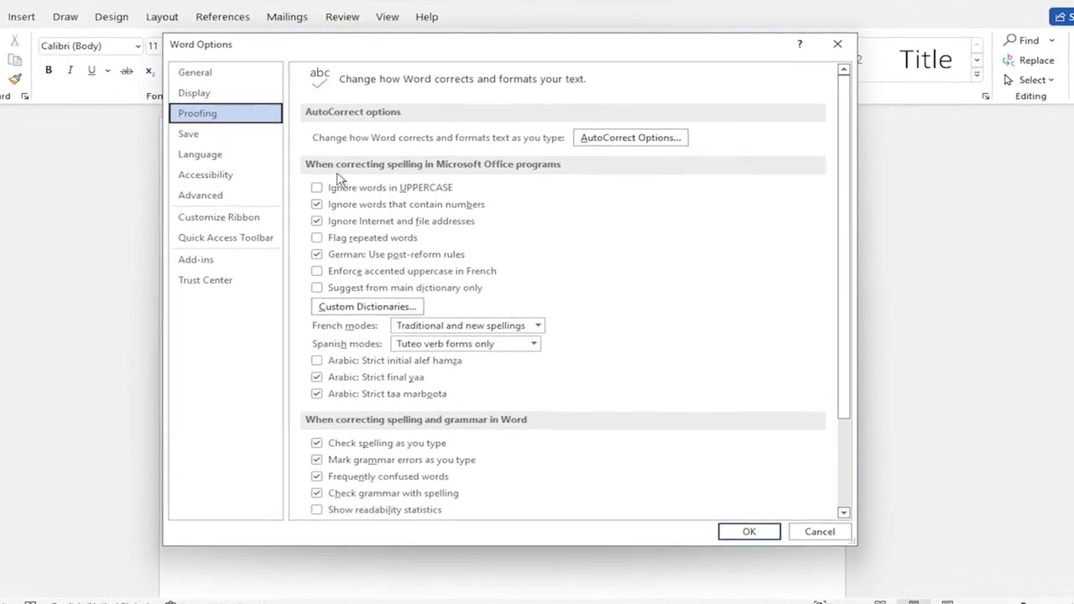Select General in Word Options list
Image resolution: width=1074 pixels, height=604 pixels.
click(x=226, y=72)
